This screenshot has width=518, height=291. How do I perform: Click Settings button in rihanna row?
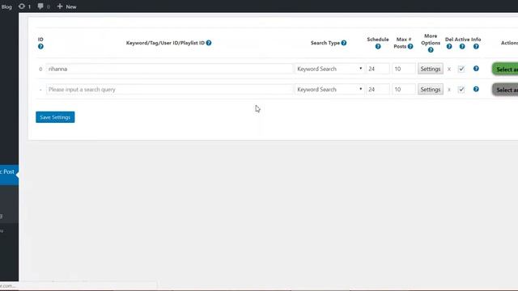click(431, 69)
